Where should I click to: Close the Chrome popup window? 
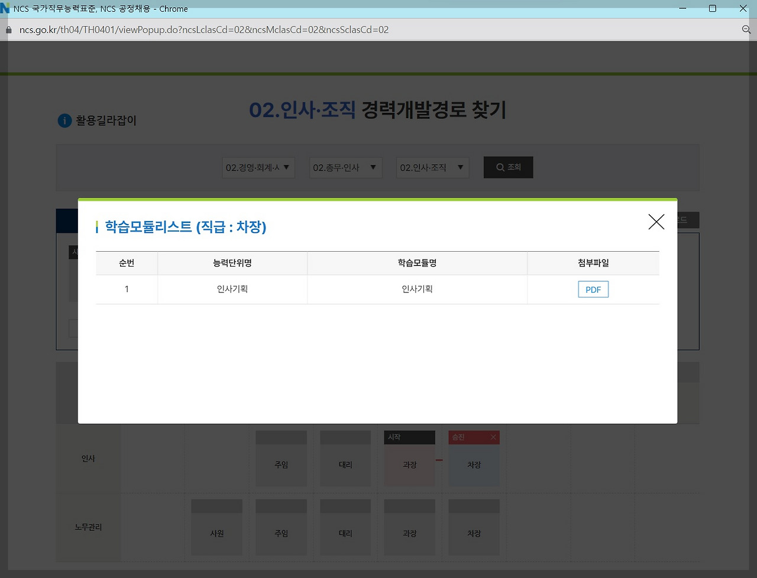point(743,8)
